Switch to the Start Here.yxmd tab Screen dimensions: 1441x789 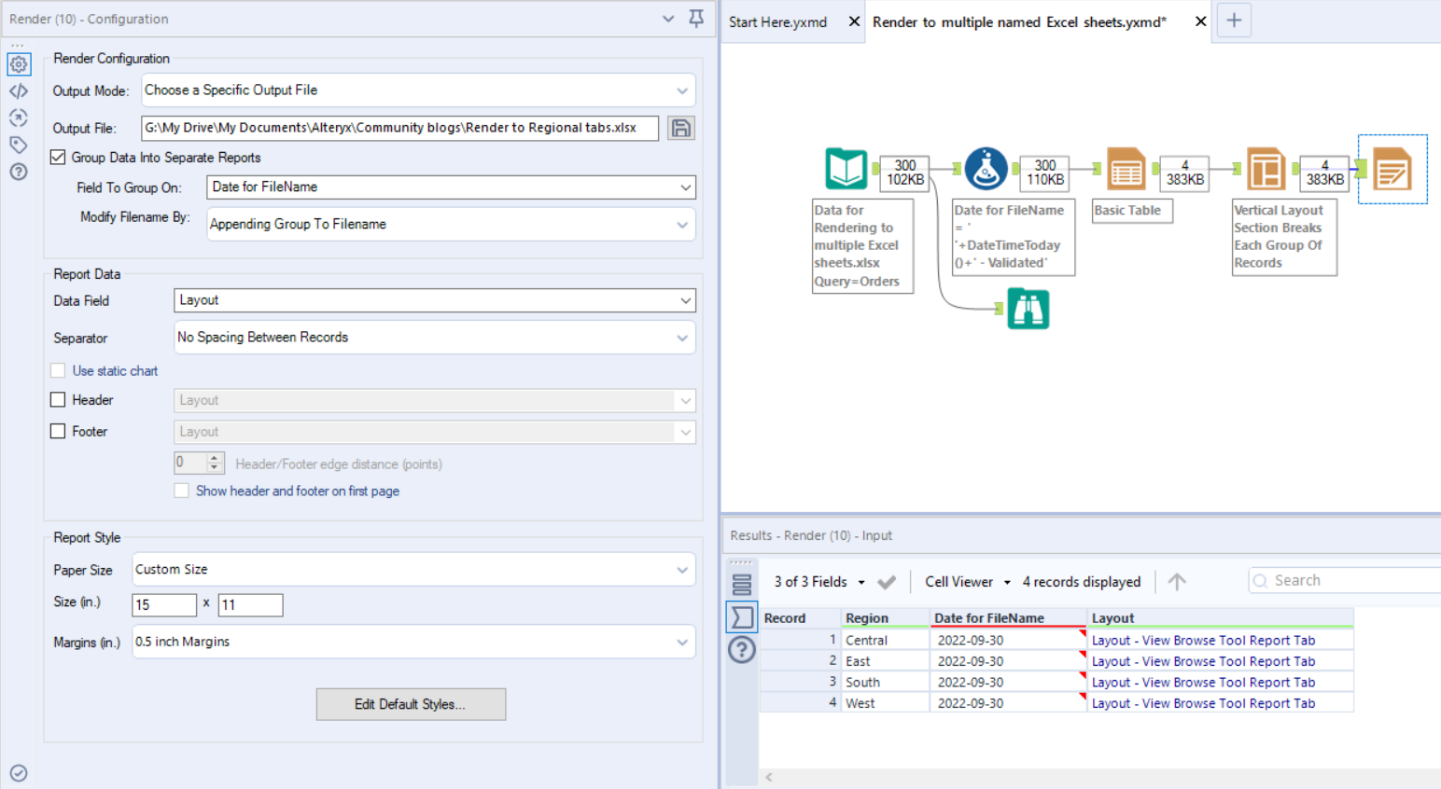[x=777, y=21]
